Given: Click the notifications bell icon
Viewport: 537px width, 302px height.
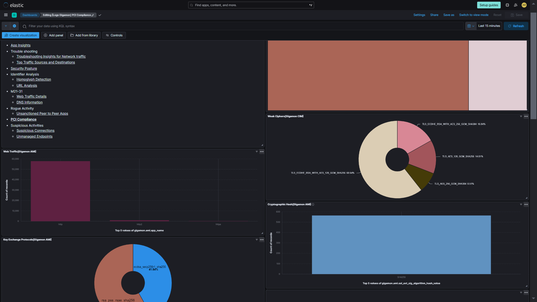Looking at the screenshot, I should 516,5.
